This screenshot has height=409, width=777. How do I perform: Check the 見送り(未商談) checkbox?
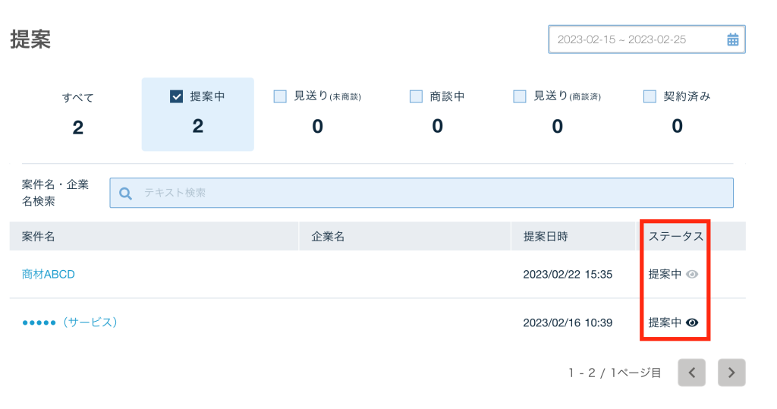tap(280, 96)
